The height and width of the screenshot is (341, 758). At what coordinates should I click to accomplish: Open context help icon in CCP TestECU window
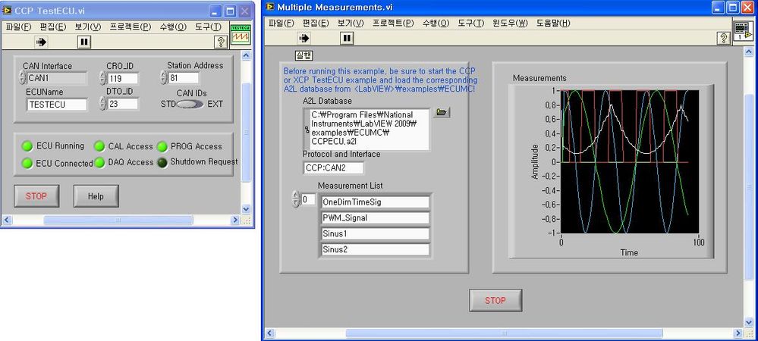(x=221, y=42)
